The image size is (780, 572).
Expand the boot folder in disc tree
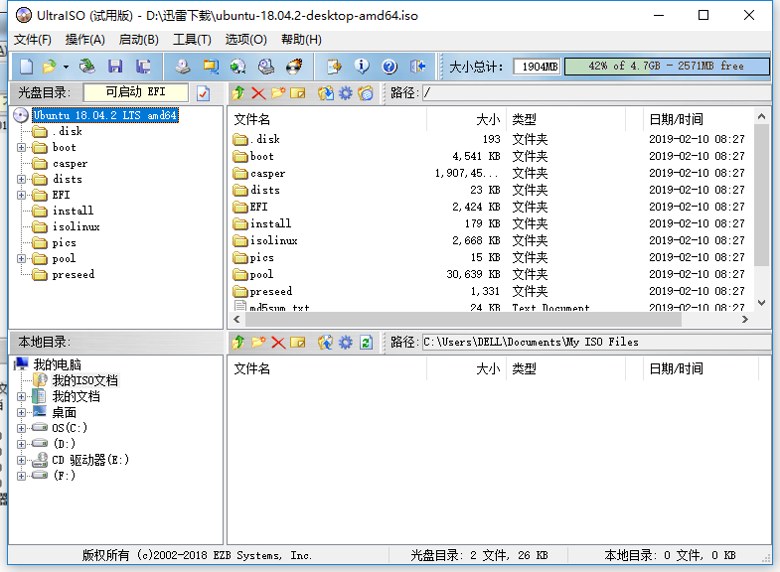click(x=22, y=148)
